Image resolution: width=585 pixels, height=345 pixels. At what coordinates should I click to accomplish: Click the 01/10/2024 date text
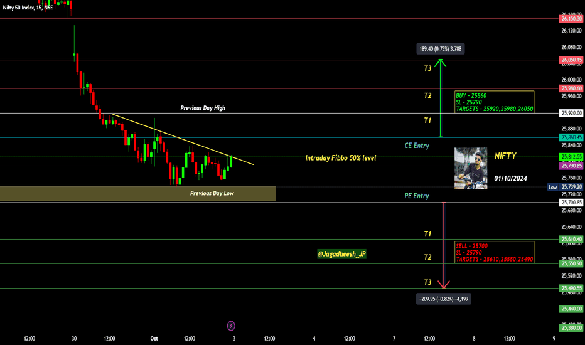point(510,178)
